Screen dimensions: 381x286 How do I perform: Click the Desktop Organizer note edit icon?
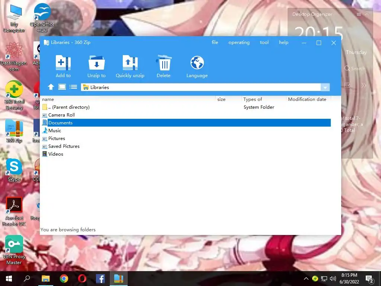tap(347, 85)
